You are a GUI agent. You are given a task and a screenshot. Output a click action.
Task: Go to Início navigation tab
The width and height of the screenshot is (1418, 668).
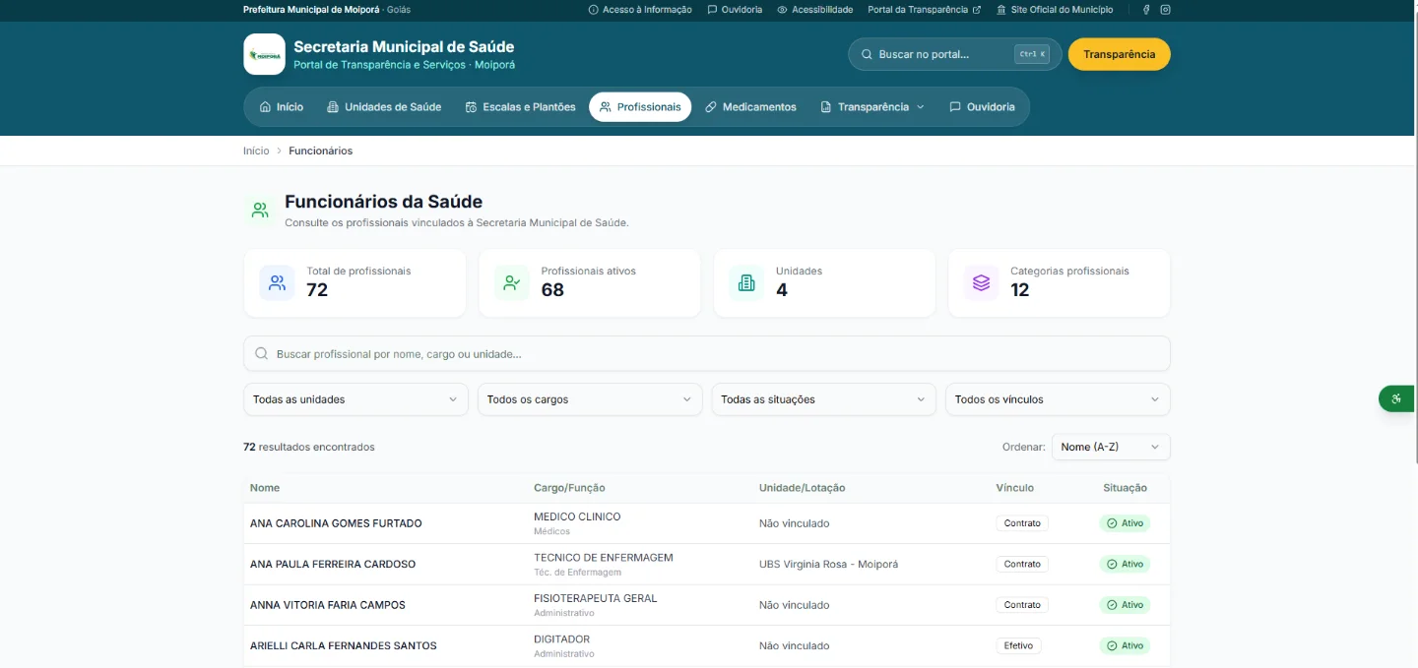(x=281, y=107)
